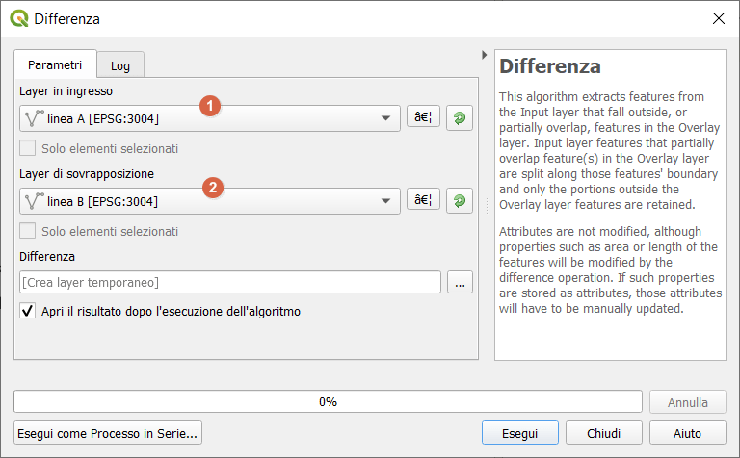Click the browse button next to linea B
Viewport: 740px width, 458px height.
point(423,201)
